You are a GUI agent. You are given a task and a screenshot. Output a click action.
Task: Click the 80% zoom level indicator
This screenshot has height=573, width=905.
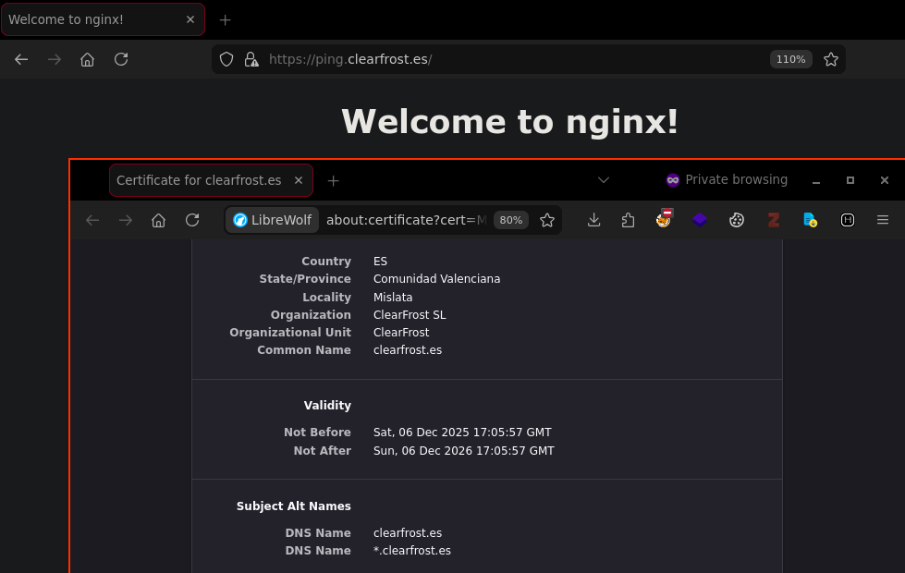point(510,220)
